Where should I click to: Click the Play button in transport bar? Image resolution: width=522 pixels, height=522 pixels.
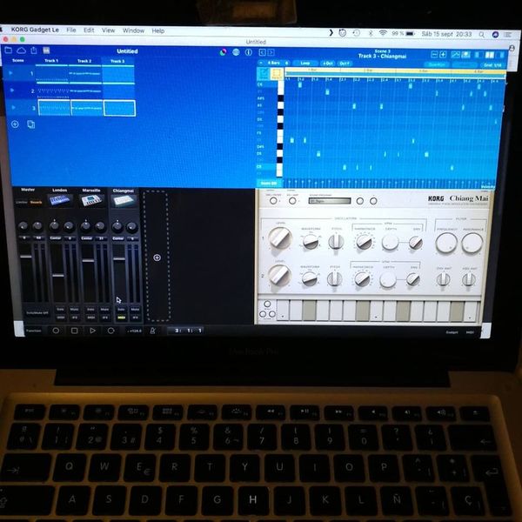(92, 331)
